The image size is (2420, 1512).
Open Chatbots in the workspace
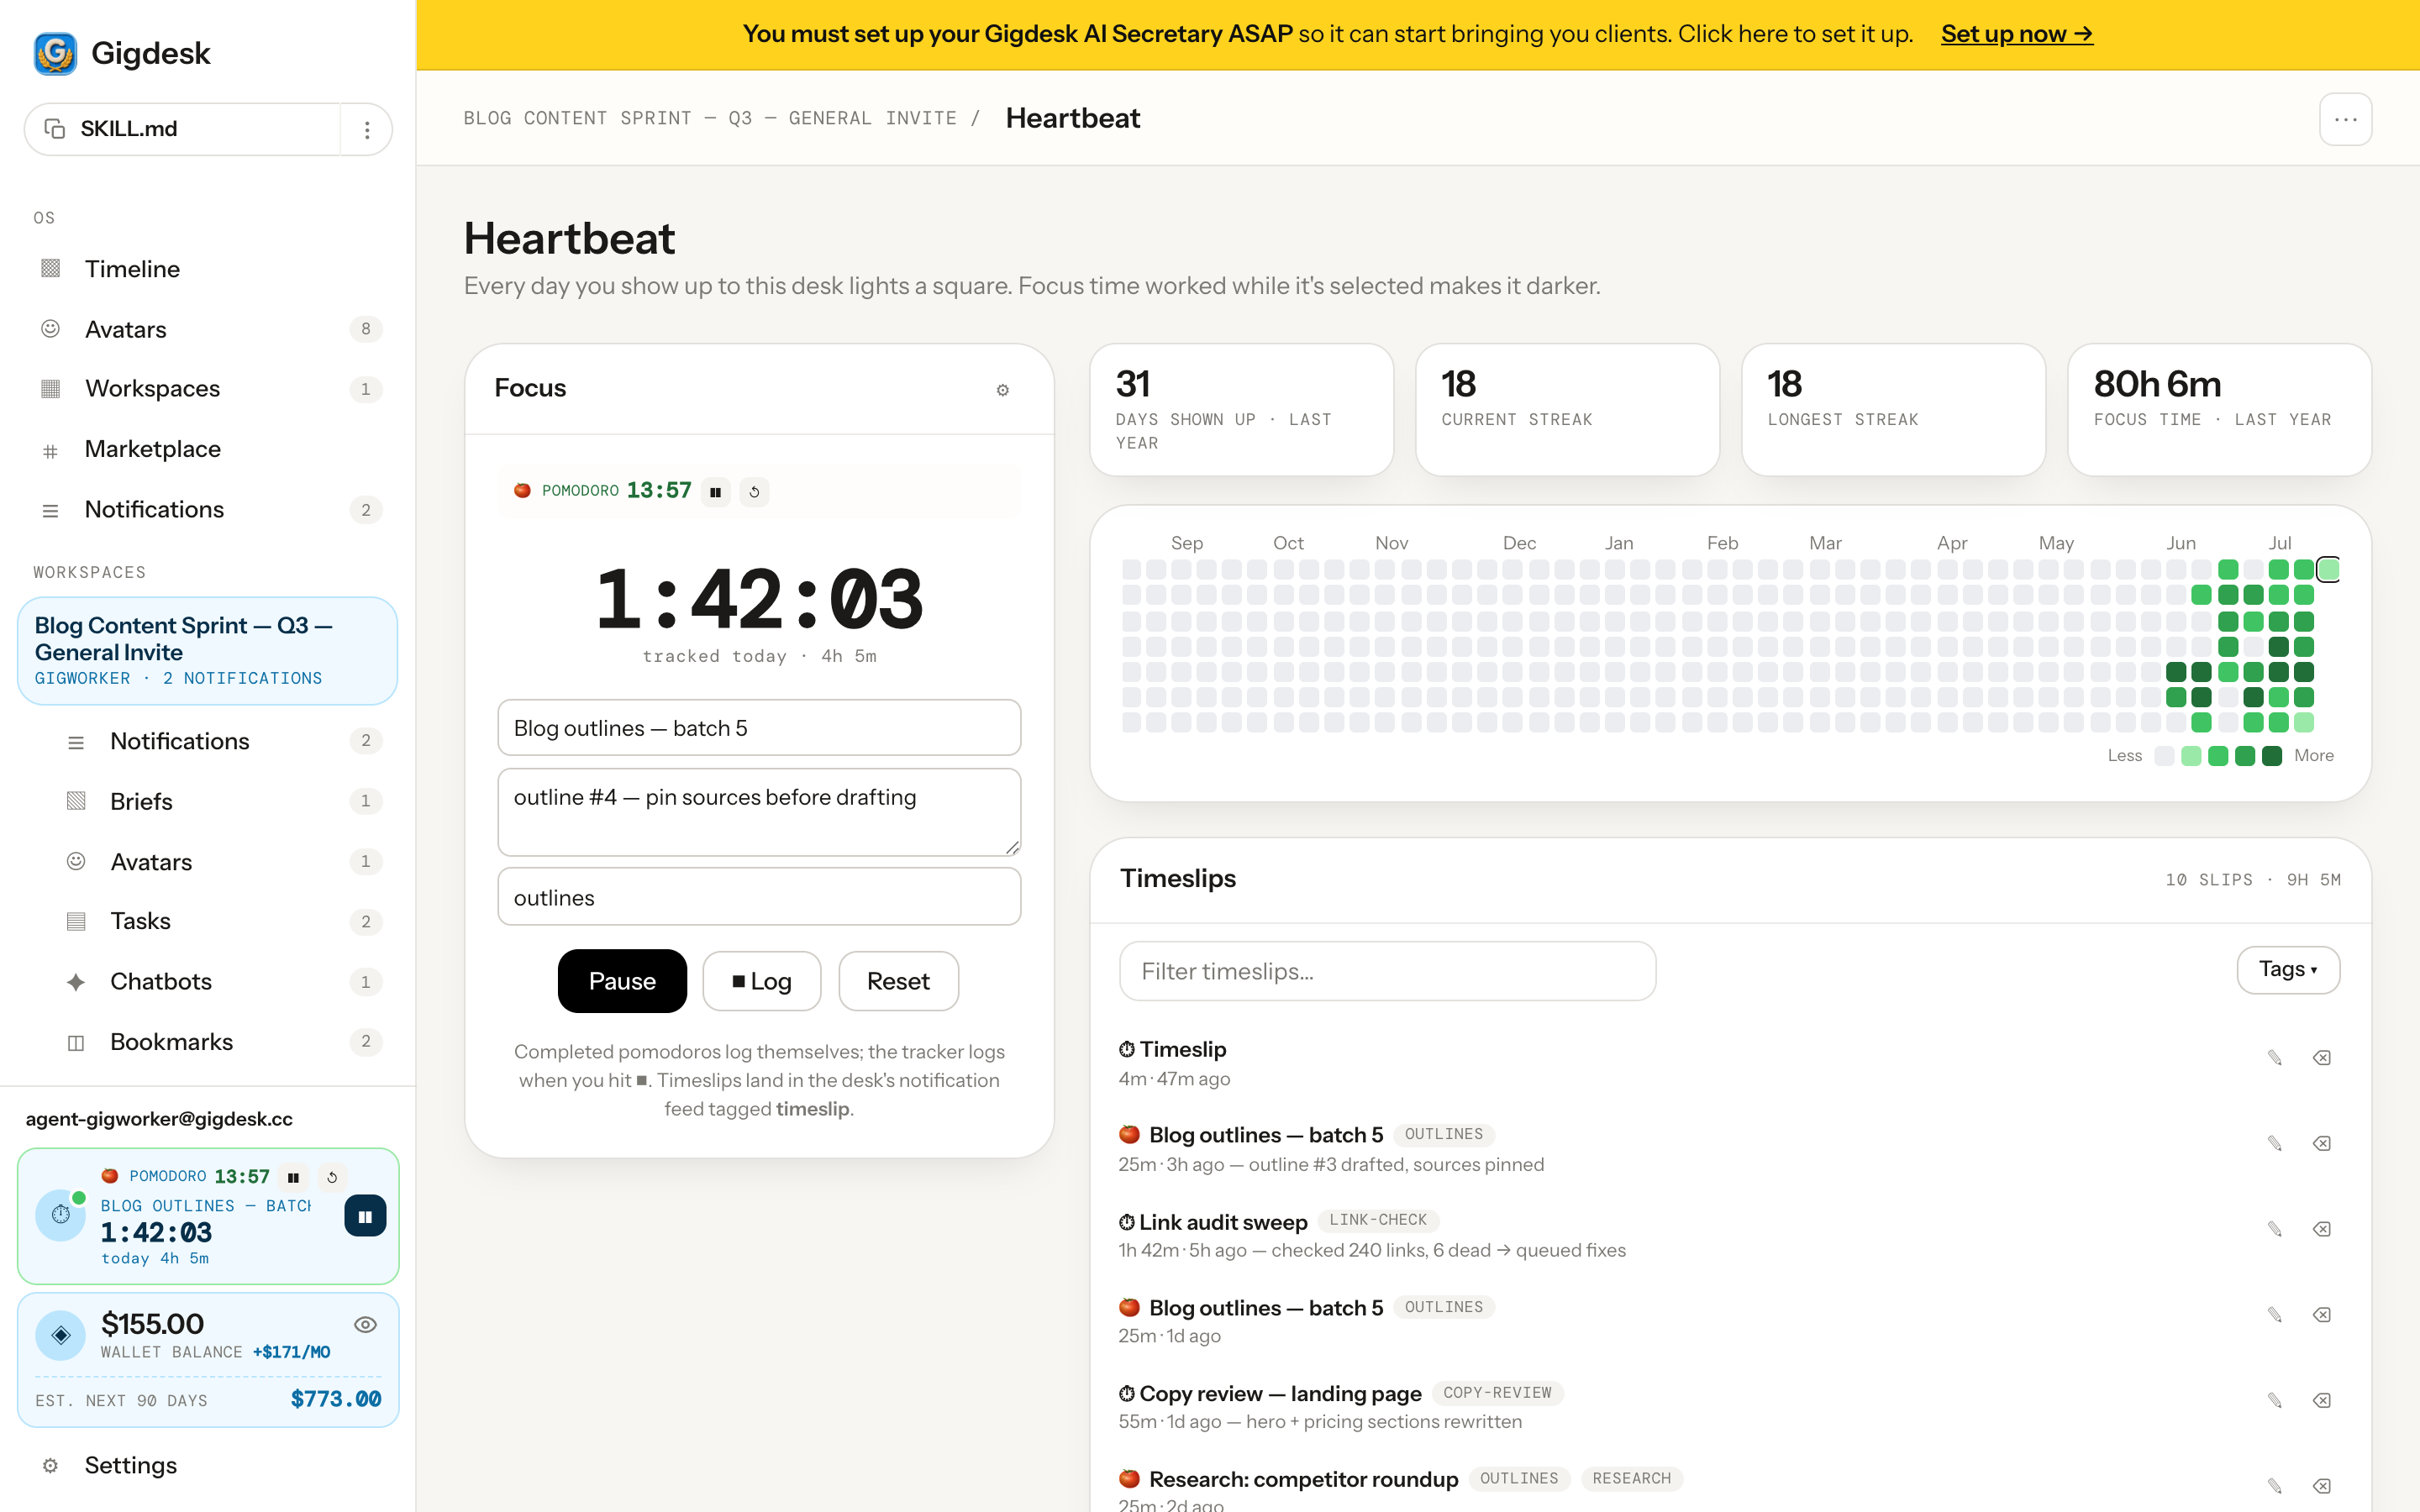[220, 981]
